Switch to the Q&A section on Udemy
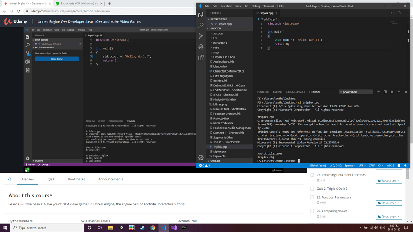The width and height of the screenshot is (413, 232). tap(51, 179)
